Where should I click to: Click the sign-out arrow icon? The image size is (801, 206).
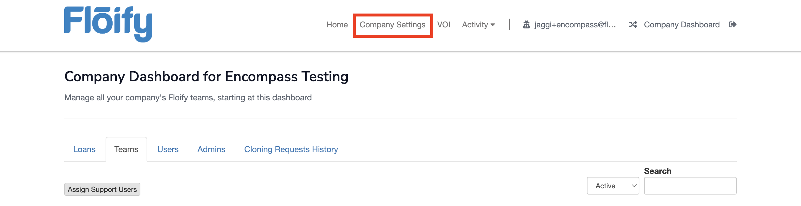733,24
